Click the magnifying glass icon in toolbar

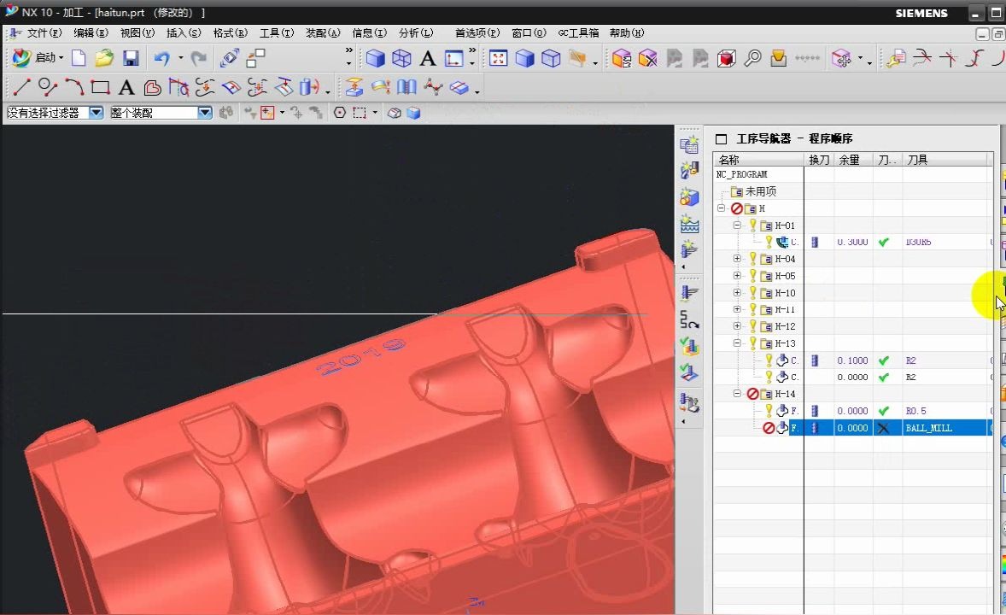tap(752, 58)
